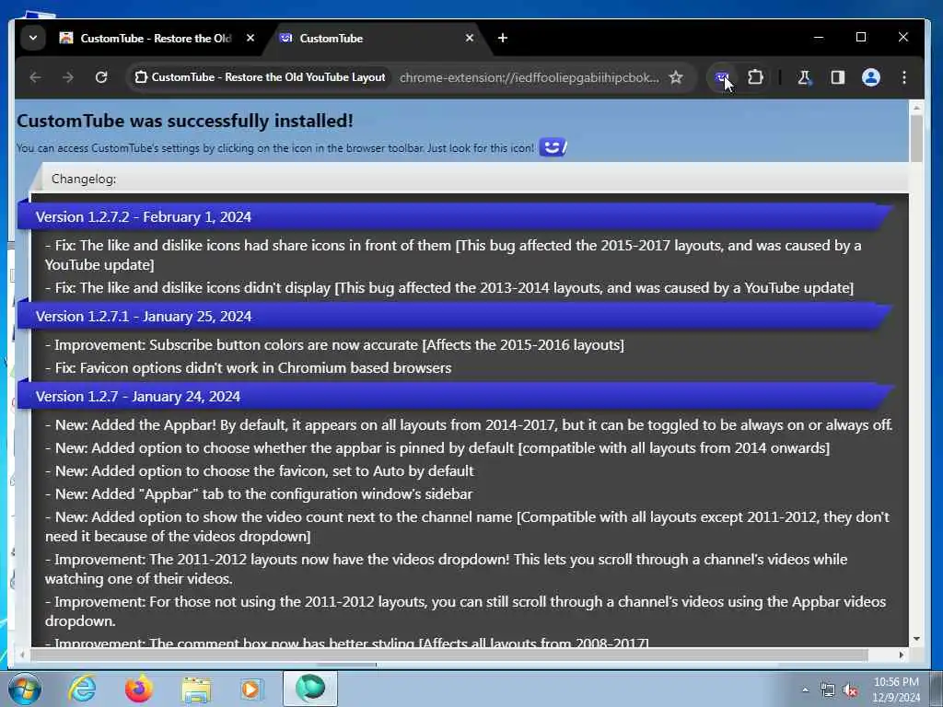Screen dimensions: 943x707
Task: Open the Windows Start menu
Action: tap(24, 689)
